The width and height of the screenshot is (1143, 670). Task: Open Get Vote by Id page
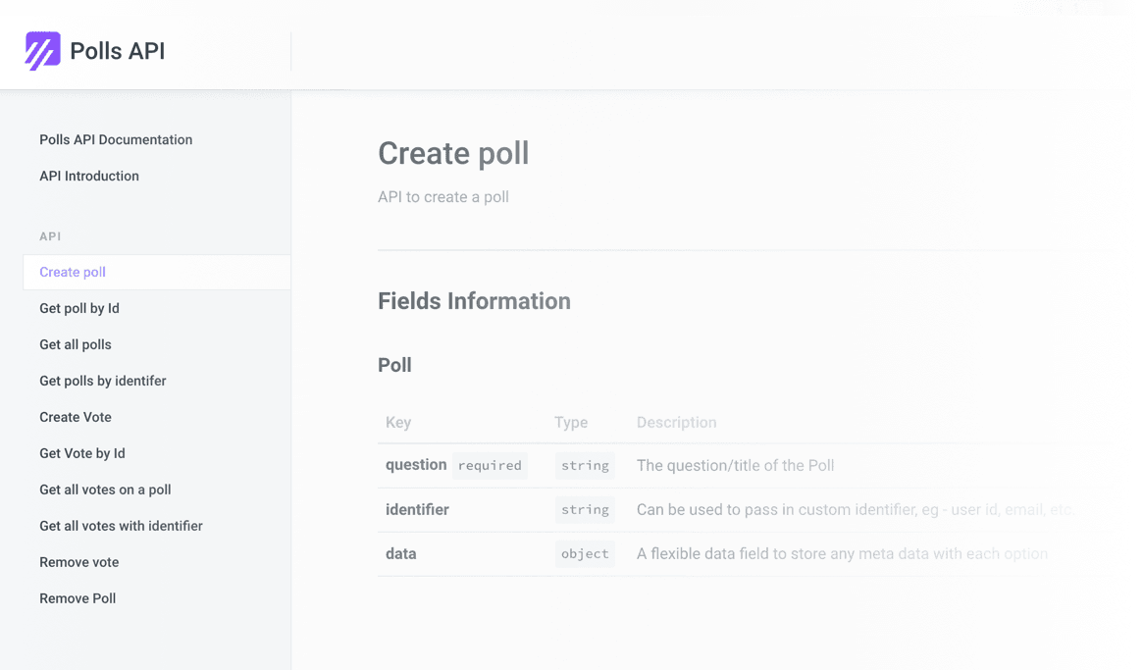click(x=82, y=453)
